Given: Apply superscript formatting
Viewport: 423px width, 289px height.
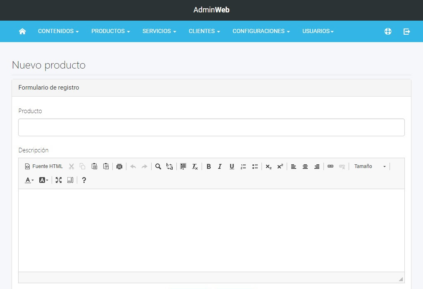Looking at the screenshot, I should pyautogui.click(x=280, y=166).
